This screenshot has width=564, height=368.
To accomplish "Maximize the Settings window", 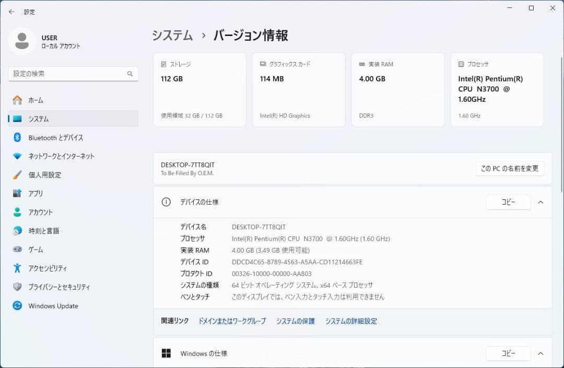I will pos(531,8).
